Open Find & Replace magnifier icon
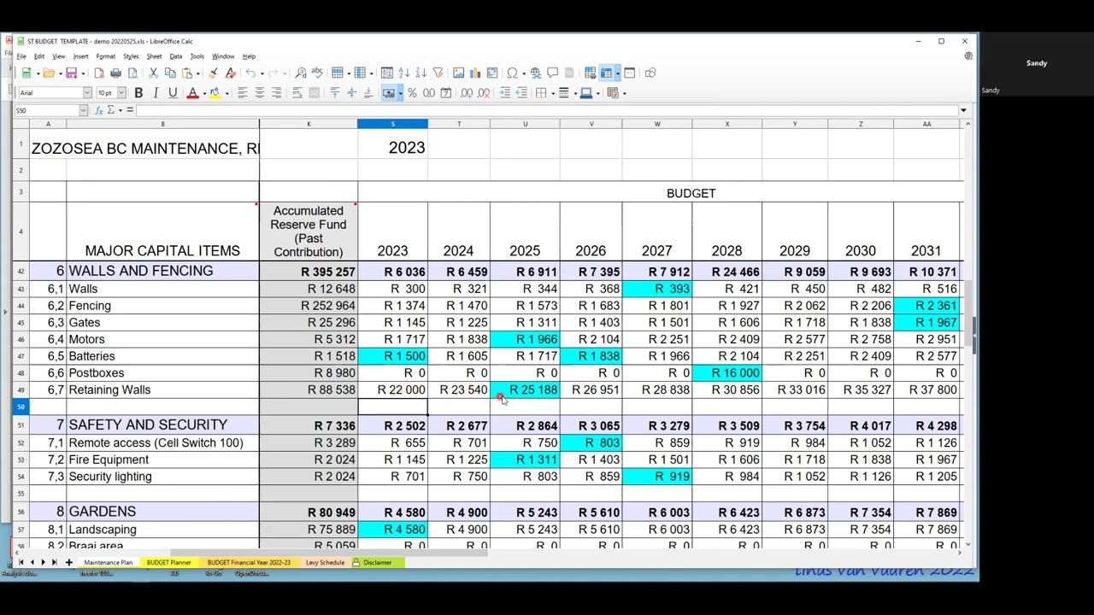 (x=301, y=73)
